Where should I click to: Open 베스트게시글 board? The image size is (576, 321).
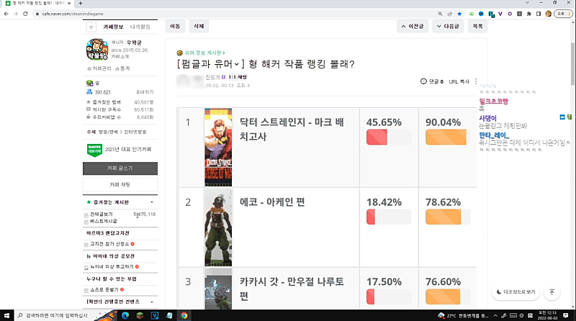pyautogui.click(x=104, y=221)
